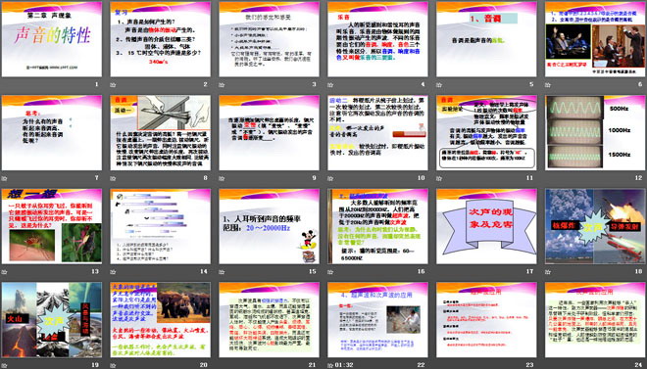Click the animation star icon under slide 10
The image size is (647, 369).
(x=330, y=178)
